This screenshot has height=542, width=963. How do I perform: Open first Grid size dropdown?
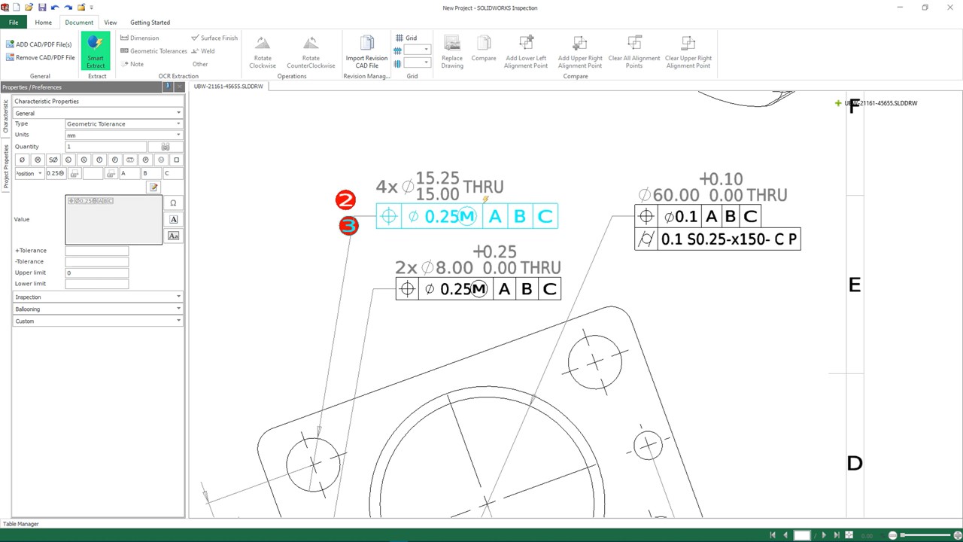point(418,50)
